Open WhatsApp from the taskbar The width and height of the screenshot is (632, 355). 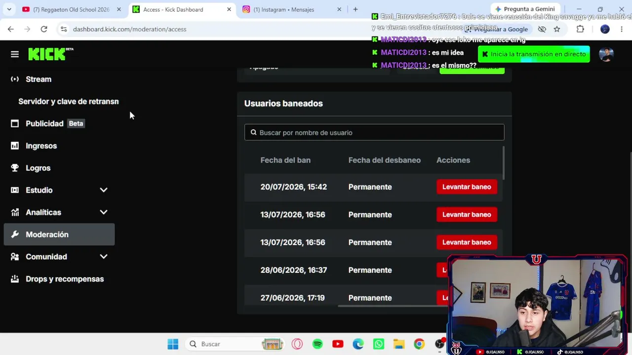click(x=379, y=344)
